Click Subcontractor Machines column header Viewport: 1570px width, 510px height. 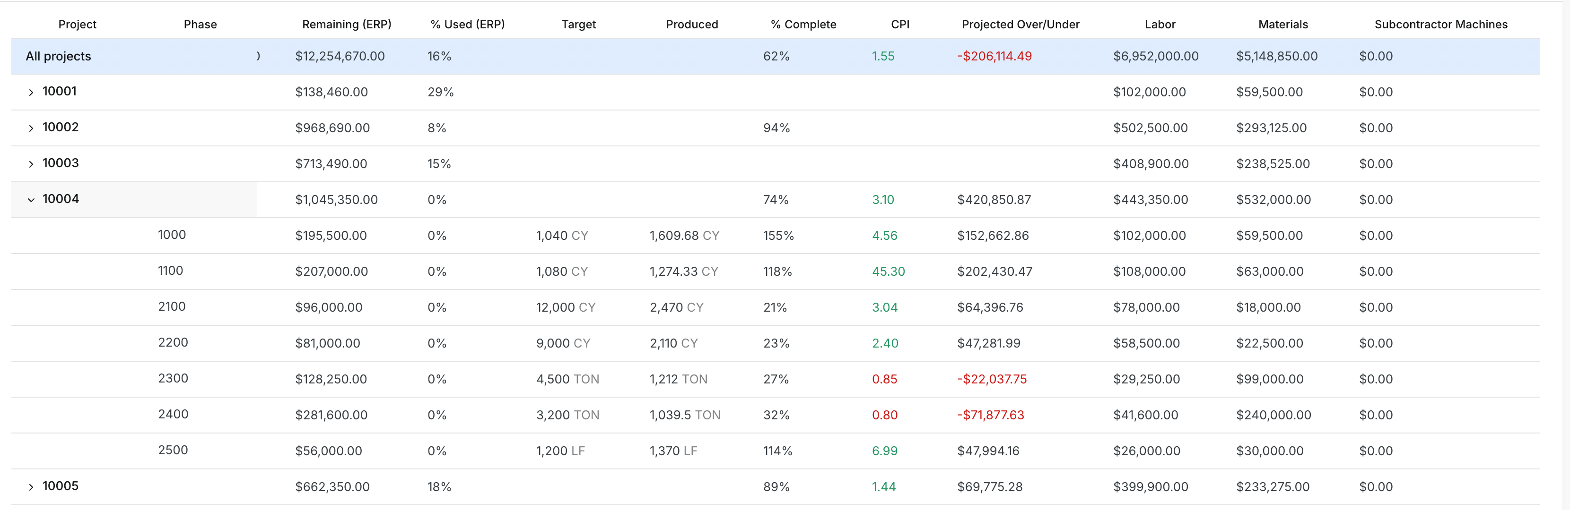coord(1441,25)
